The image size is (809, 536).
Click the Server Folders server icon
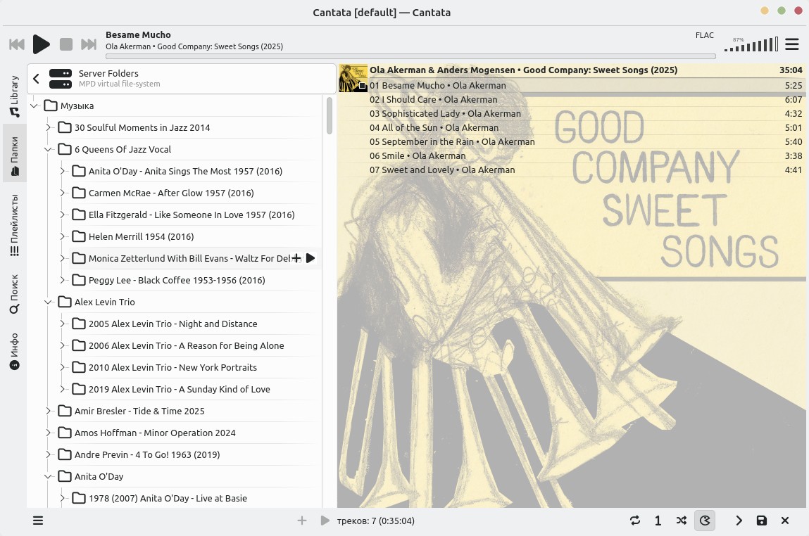click(61, 78)
